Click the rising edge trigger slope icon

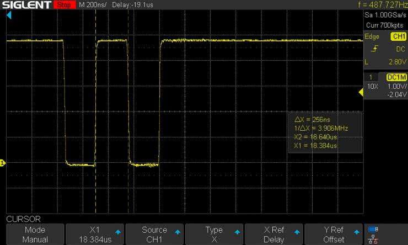pos(375,49)
